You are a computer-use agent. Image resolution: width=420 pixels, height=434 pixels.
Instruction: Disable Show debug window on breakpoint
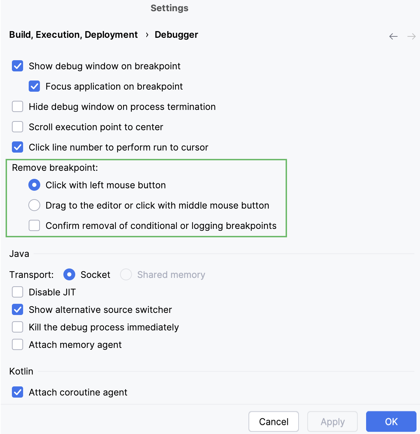[x=17, y=66]
